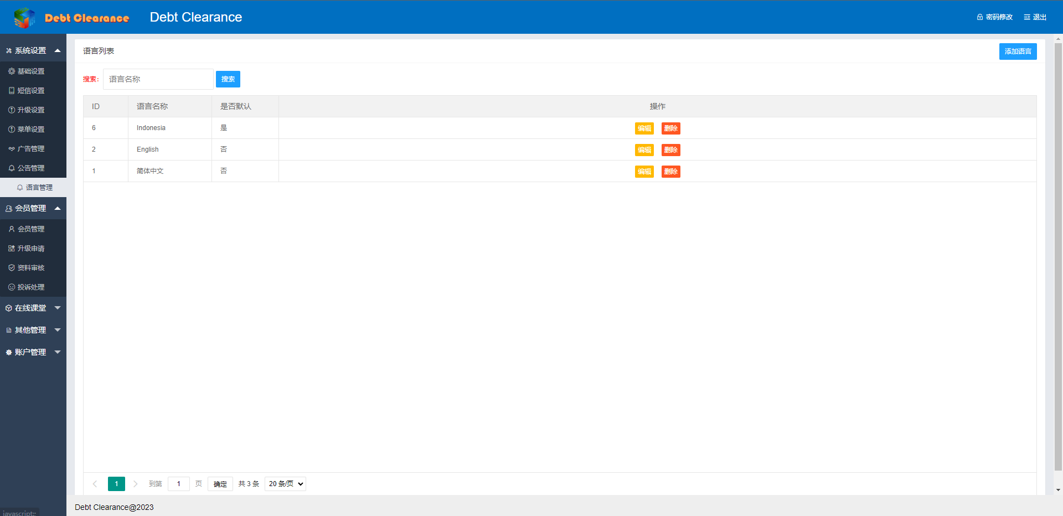Click the 升级申请 sidebar icon
1063x516 pixels.
(12, 249)
